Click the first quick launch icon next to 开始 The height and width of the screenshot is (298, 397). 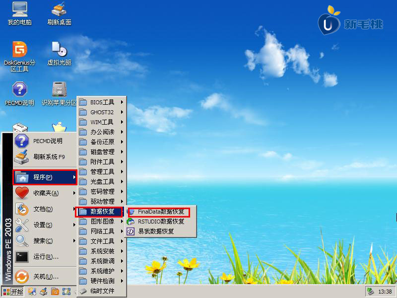click(32, 292)
